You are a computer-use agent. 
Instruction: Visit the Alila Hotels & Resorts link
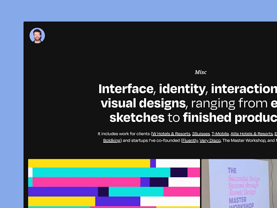coord(252,134)
